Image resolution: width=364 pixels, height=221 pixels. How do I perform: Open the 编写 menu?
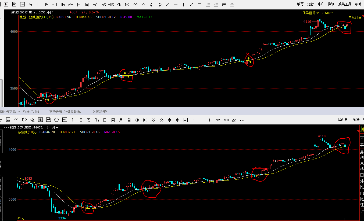(x=300, y=4)
